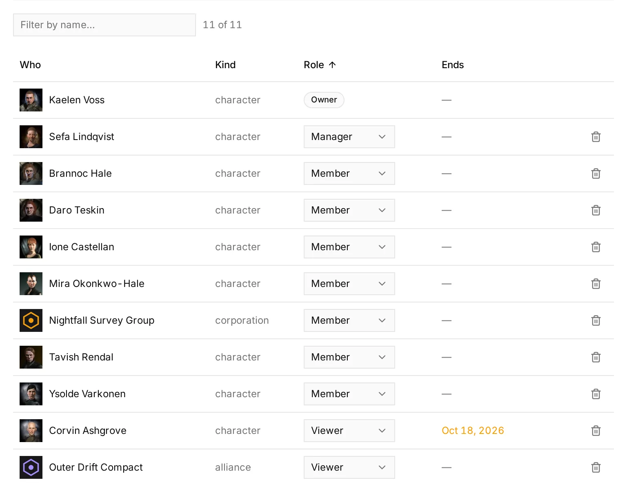
Task: Click the trash icon for Daro Teskin
Action: (596, 210)
